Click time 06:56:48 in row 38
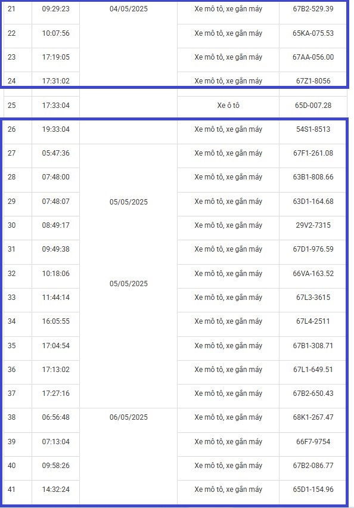Image resolution: width=354 pixels, height=508 pixels. [x=55, y=417]
